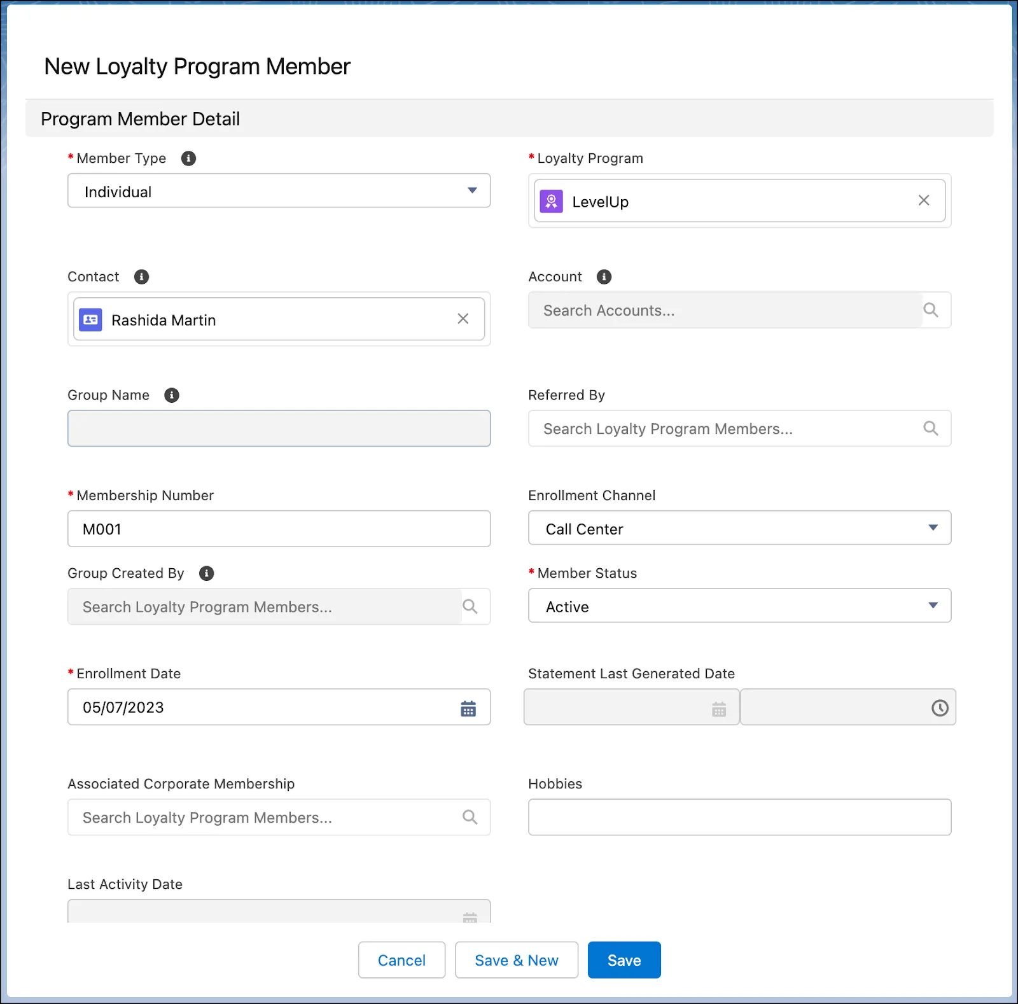Open the Member Type dropdown
The height and width of the screenshot is (1004, 1018).
point(472,190)
